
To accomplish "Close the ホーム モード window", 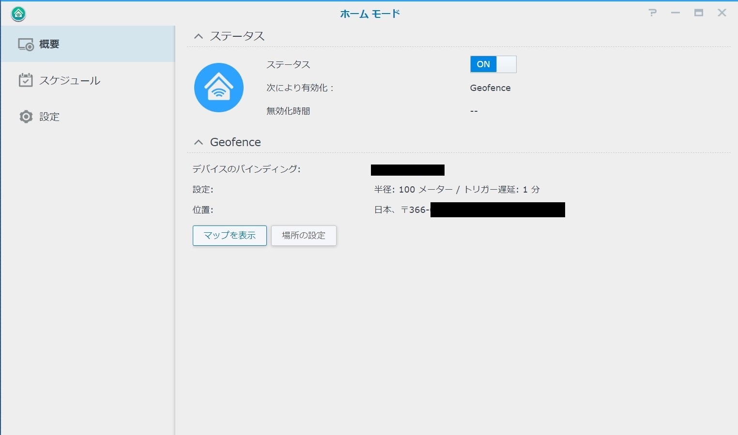I will point(722,13).
